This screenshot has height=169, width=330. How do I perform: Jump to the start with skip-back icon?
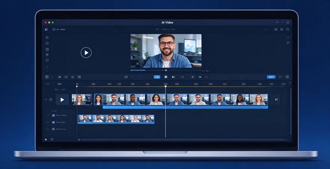point(59,77)
